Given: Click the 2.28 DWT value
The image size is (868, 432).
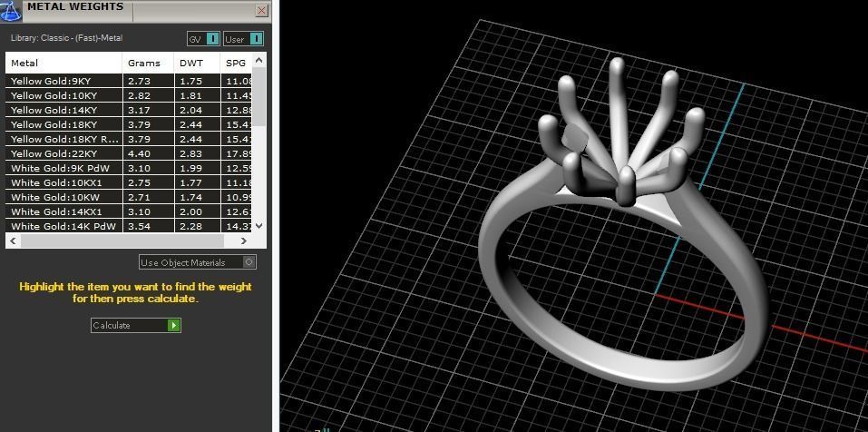Looking at the screenshot, I should 191,226.
